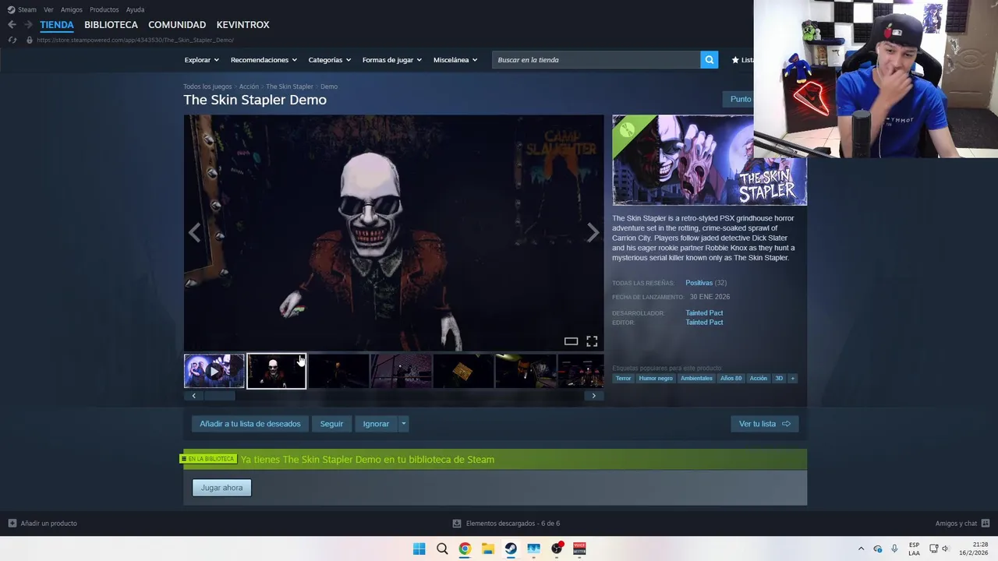This screenshot has height=561, width=998.
Task: Open fullscreen view icon on the screenshot
Action: 592,341
